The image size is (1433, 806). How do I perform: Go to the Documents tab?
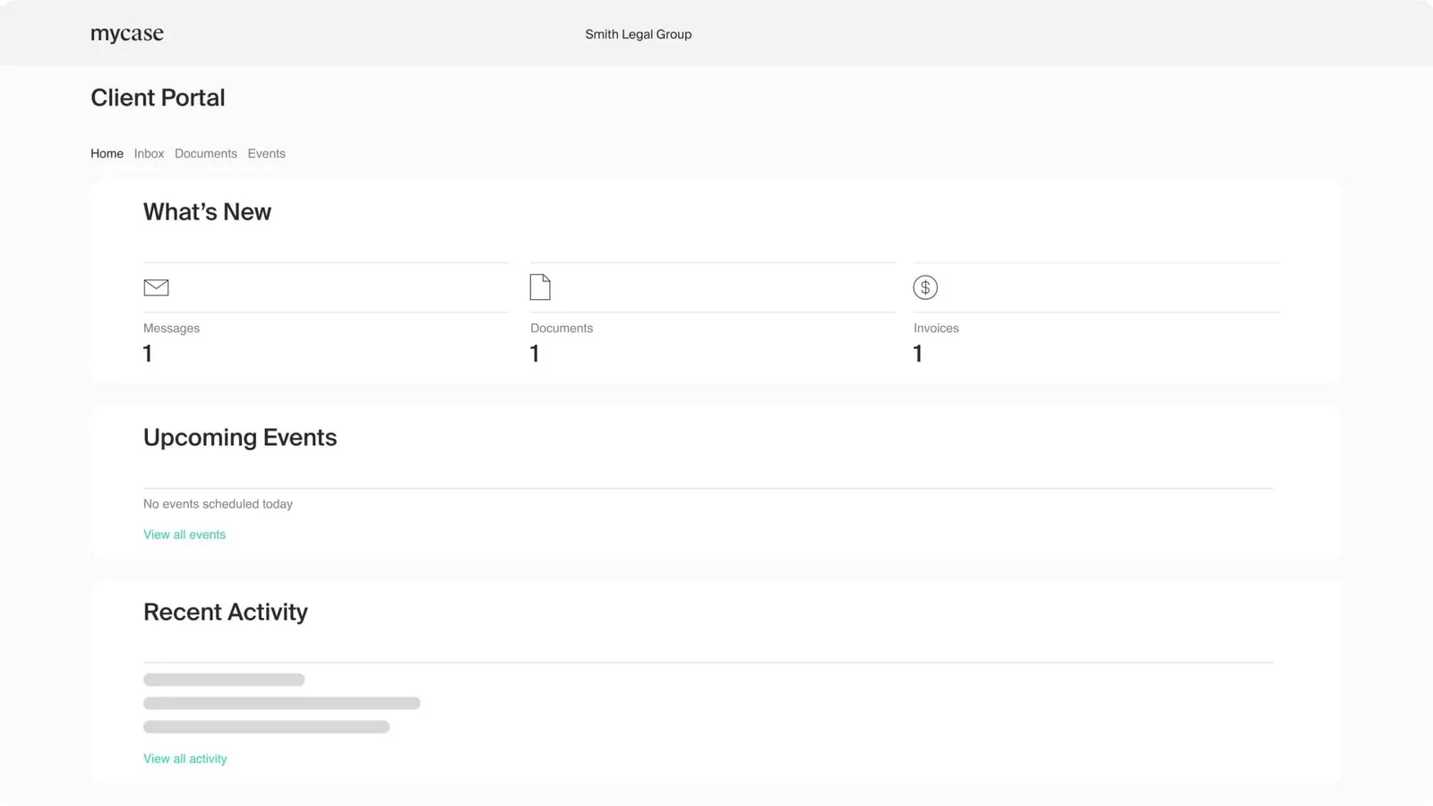tap(206, 154)
